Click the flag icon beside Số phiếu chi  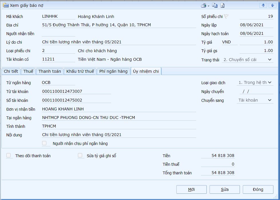tap(226, 17)
